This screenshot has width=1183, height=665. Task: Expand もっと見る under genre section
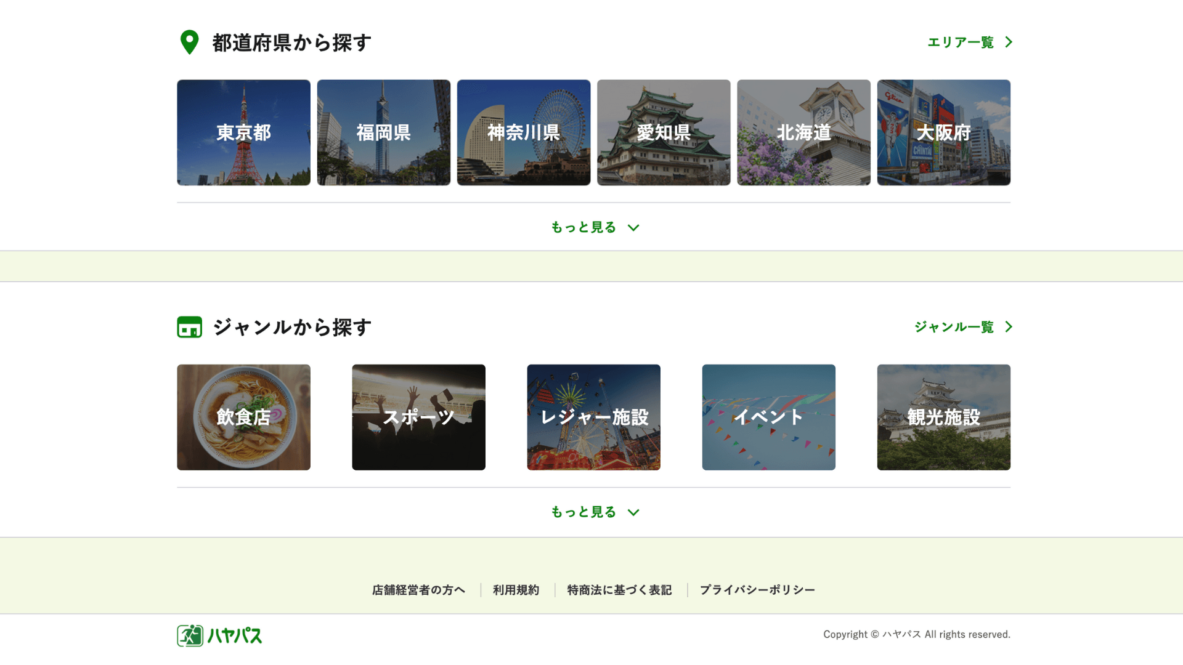[x=595, y=512]
